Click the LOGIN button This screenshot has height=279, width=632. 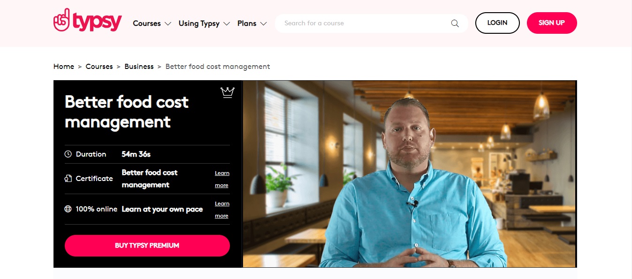pos(497,23)
